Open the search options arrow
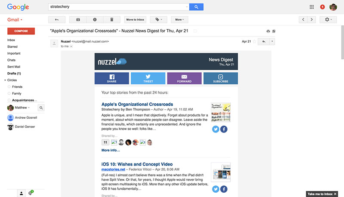 (187, 7)
